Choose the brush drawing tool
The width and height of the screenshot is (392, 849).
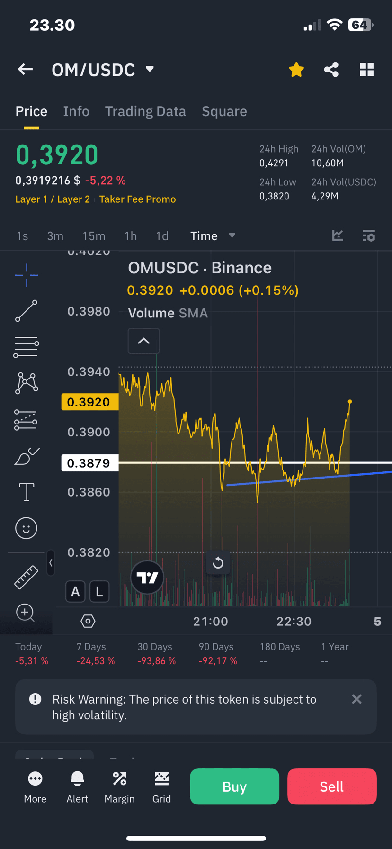(27, 456)
